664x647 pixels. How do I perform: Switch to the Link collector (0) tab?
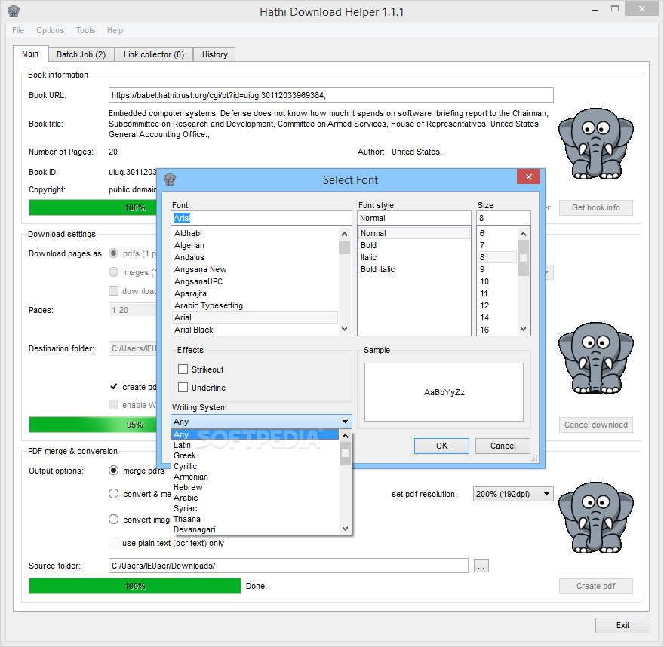(x=154, y=54)
